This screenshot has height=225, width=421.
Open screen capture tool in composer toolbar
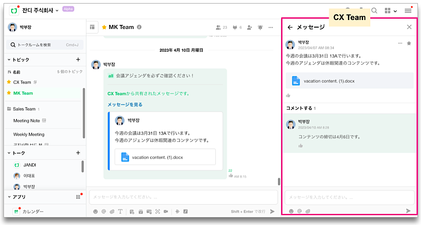point(158,211)
